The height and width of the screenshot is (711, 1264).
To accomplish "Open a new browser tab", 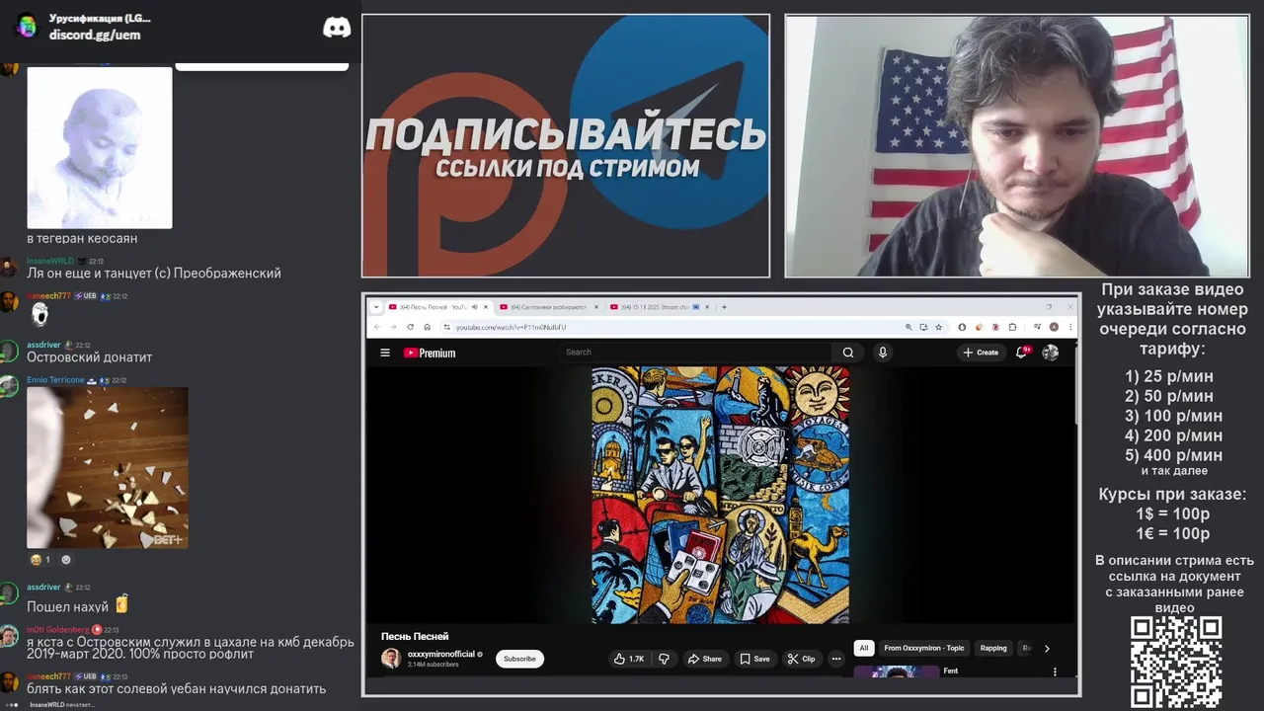I will 724,307.
